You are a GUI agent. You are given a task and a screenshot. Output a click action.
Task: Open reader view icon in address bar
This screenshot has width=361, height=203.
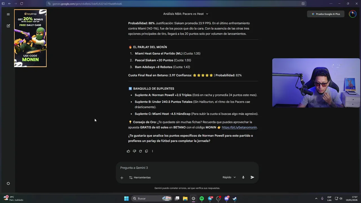pos(303,4)
